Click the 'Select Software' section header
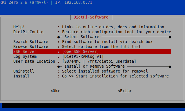This screenshot has height=111, width=185. (82, 37)
